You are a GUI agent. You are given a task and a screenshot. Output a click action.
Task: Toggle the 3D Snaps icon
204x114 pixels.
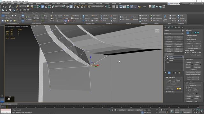(75, 7)
